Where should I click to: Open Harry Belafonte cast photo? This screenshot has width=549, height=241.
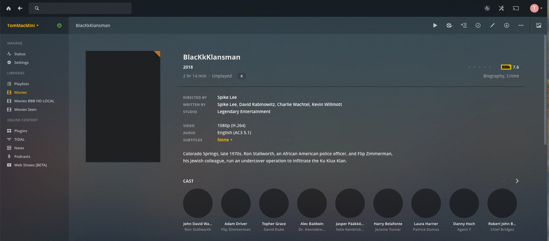point(388,203)
